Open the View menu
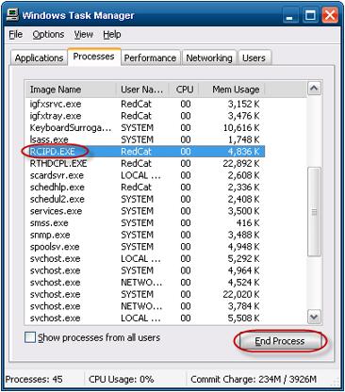 pyautogui.click(x=83, y=34)
